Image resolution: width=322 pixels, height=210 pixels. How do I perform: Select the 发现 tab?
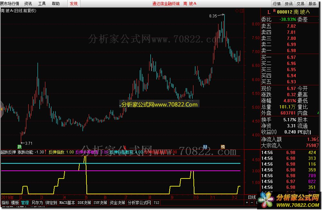click(x=74, y=4)
